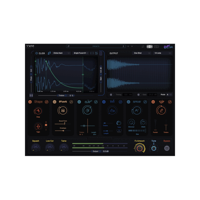Viewport: 200px width, 200px height.
Task: Open the 1/4 note length dropdown
Action: [x=162, y=53]
